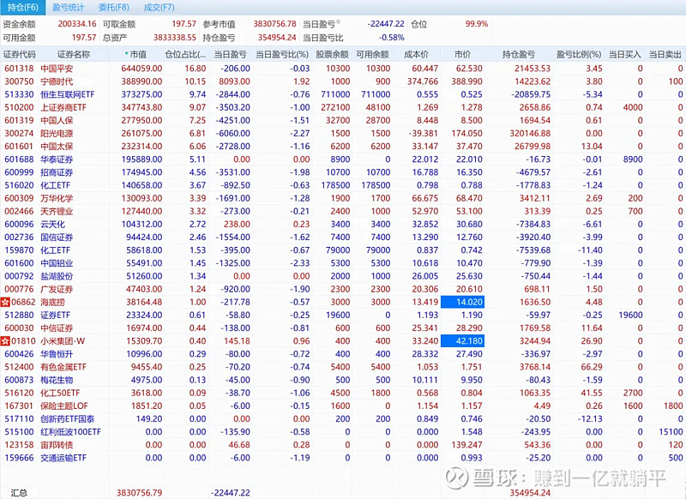686x499 pixels.
Task: Select the 交通运输ETF row
Action: [343, 458]
